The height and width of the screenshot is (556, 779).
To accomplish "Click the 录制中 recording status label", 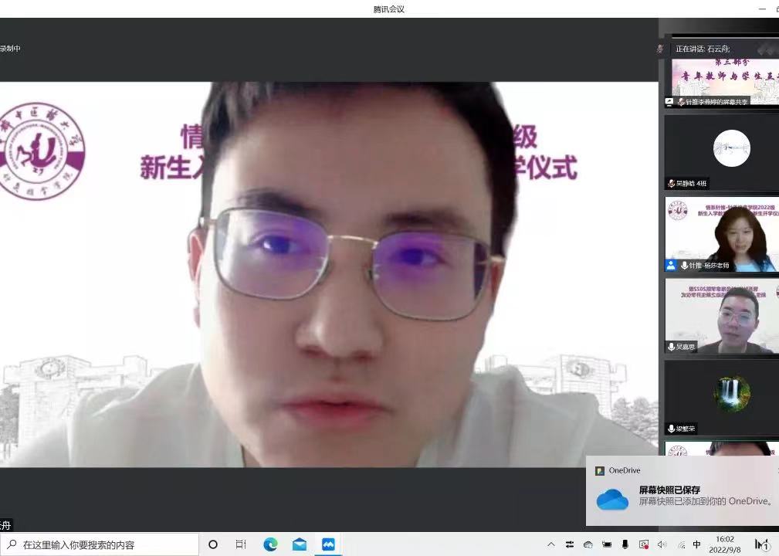I will (x=10, y=49).
